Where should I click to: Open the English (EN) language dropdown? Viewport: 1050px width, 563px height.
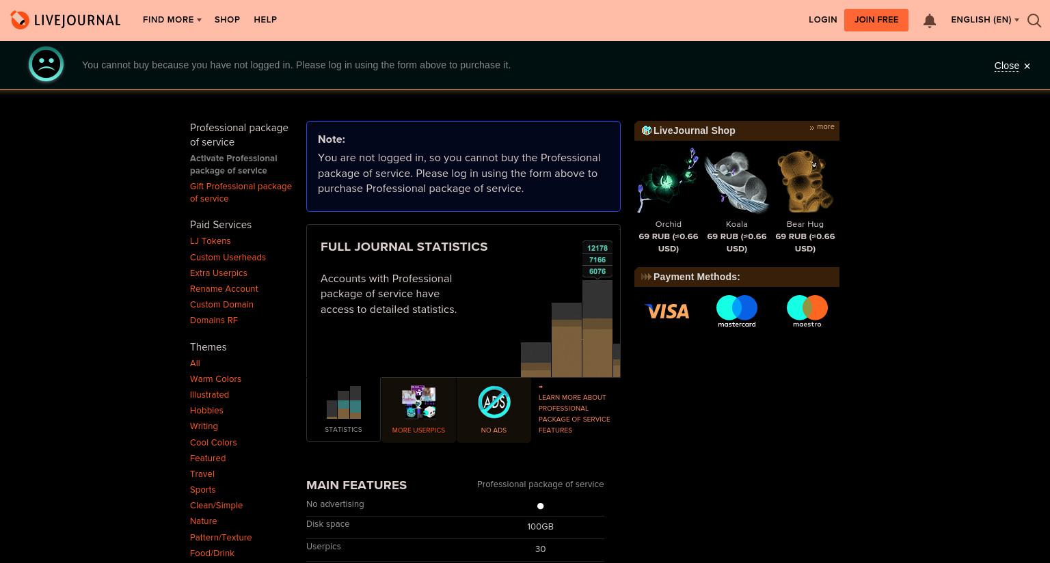click(x=984, y=20)
